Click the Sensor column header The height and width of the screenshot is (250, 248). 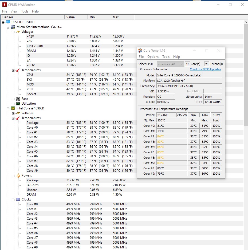point(33,17)
